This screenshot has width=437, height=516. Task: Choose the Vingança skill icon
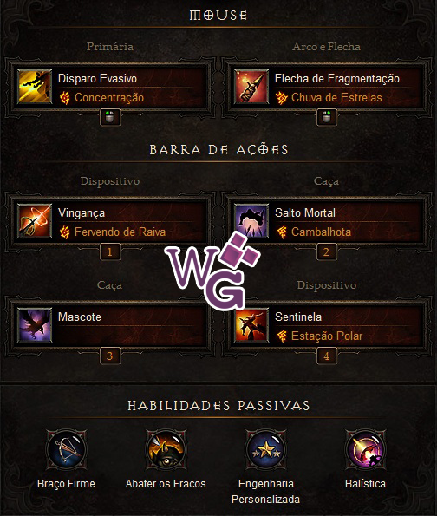coord(35,221)
